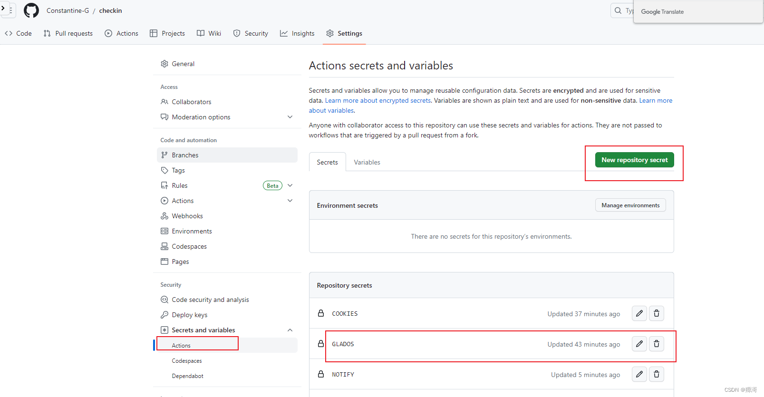Delete the NOTIFY secret via trash icon
The width and height of the screenshot is (764, 397).
[657, 374]
